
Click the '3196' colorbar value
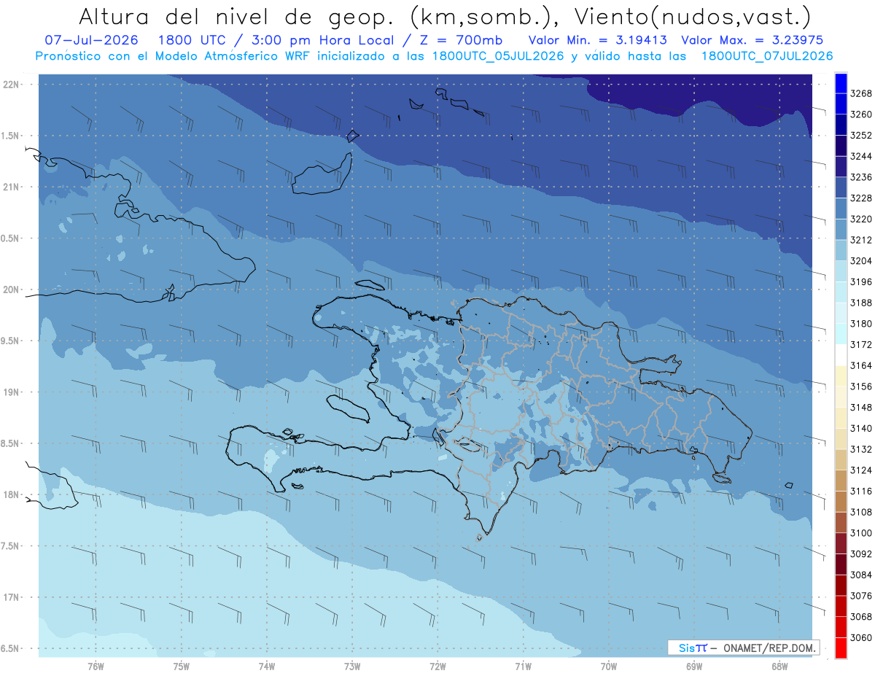[861, 282]
